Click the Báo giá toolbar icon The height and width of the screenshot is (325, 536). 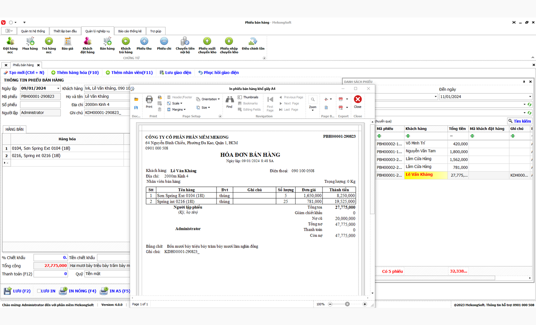[x=67, y=44]
